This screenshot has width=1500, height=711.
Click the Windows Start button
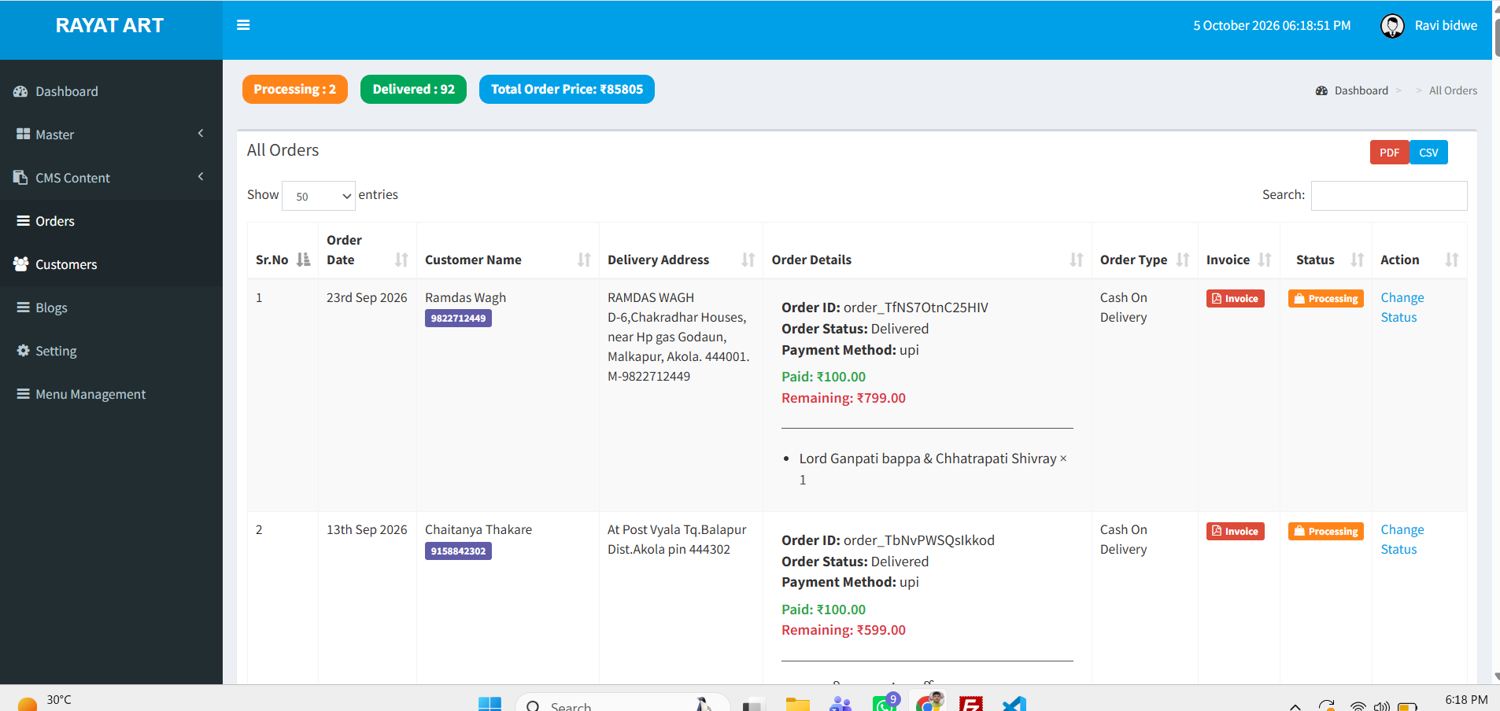(x=490, y=704)
